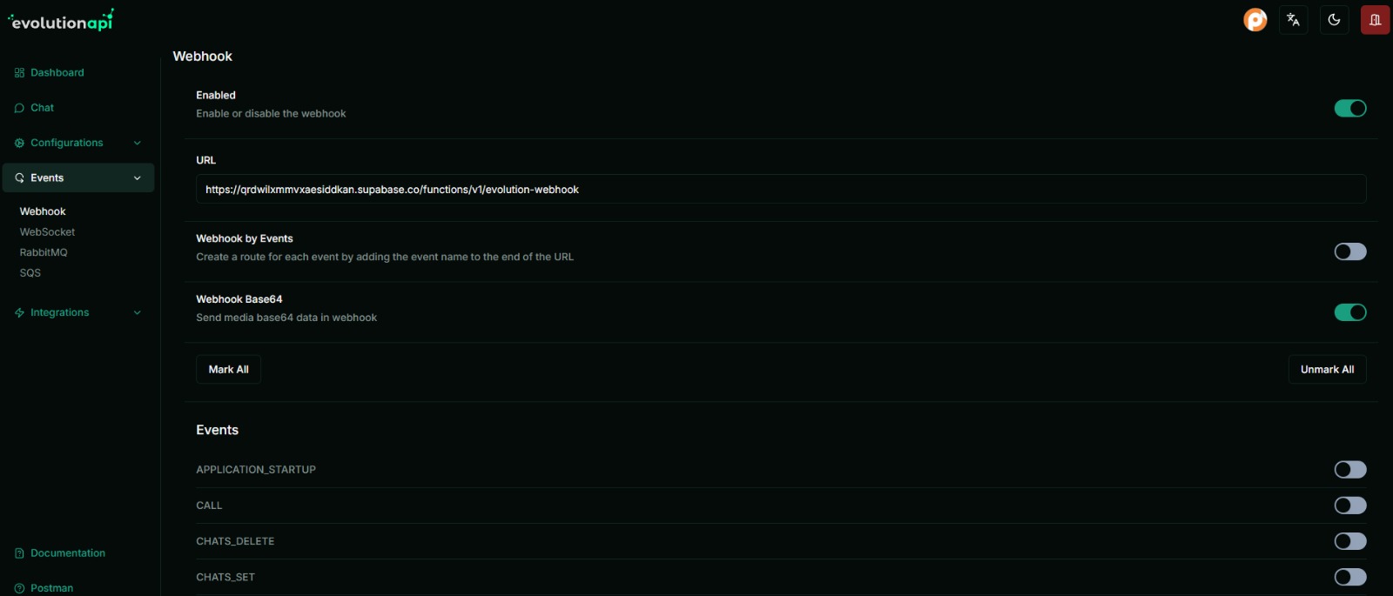
Task: Click the Integrations lightning icon
Action: pos(19,313)
